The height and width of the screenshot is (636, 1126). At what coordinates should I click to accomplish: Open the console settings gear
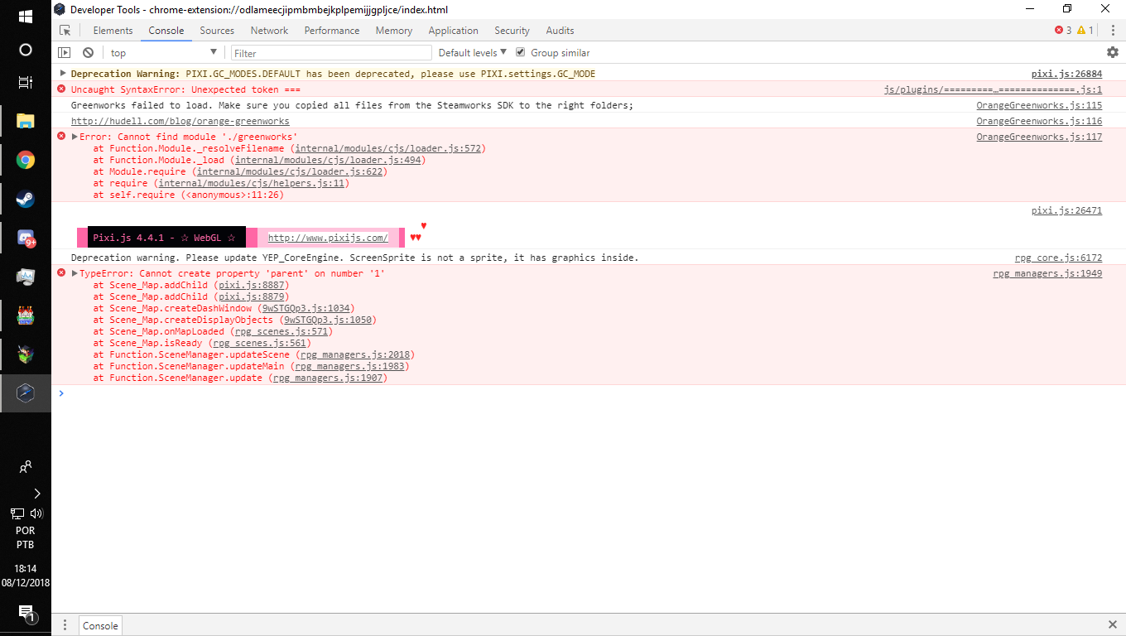(x=1112, y=52)
